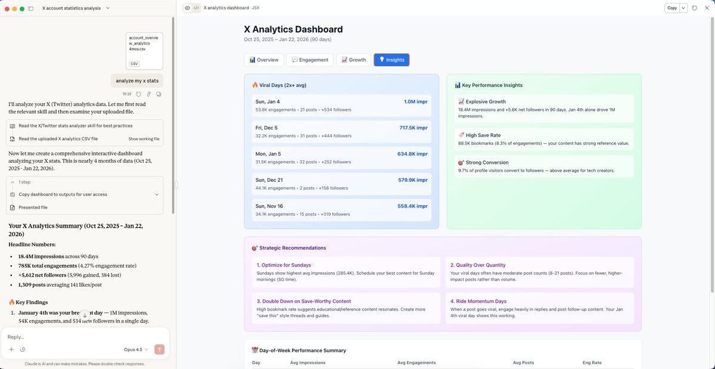Screen dimensions: 715x369
Task: Copy the user message text
Action: point(158,94)
